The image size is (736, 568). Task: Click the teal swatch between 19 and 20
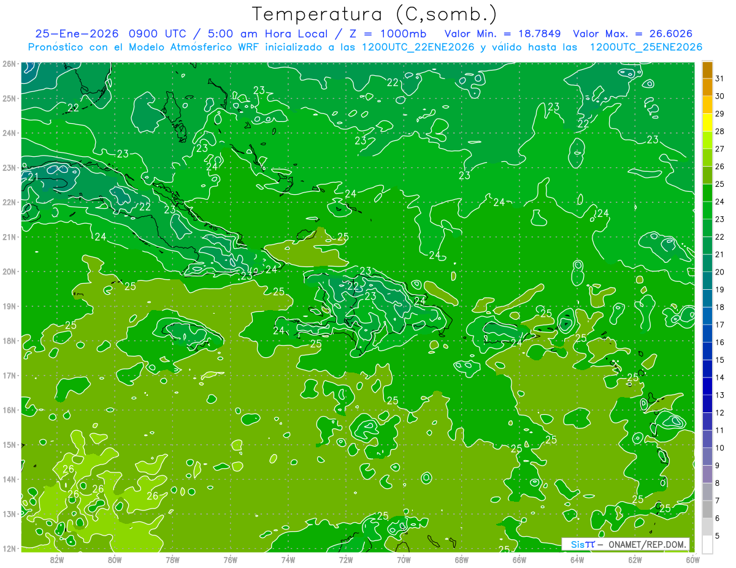(707, 281)
